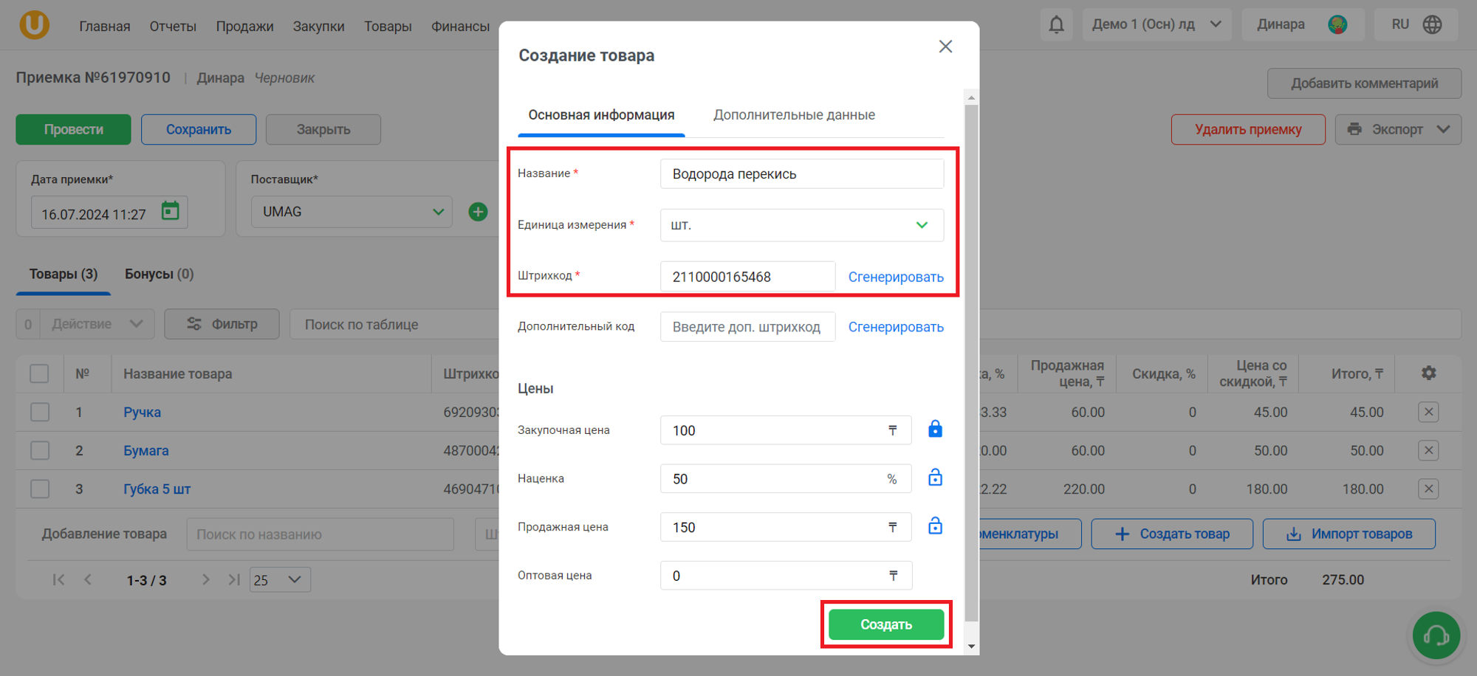
Task: Click the Фильтр sliders icon
Action: tap(194, 324)
